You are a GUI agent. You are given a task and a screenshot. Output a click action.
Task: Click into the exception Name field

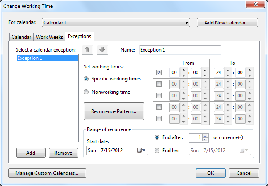(x=180, y=50)
